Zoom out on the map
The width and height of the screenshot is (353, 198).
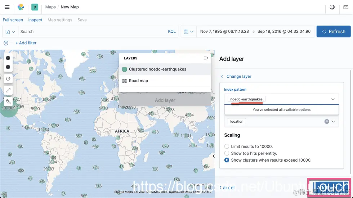point(8,67)
